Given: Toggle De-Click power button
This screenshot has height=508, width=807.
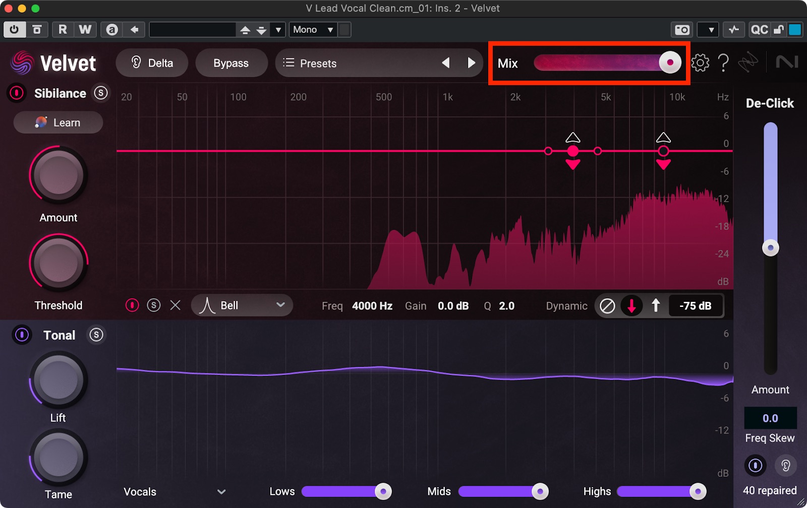Looking at the screenshot, I should tap(755, 465).
